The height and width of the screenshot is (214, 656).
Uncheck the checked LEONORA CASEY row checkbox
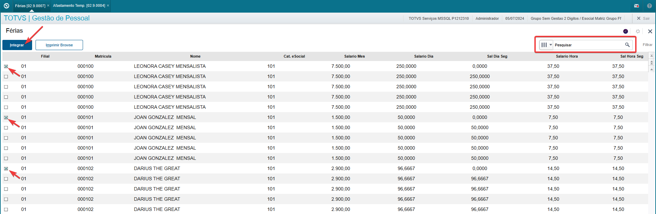click(6, 66)
